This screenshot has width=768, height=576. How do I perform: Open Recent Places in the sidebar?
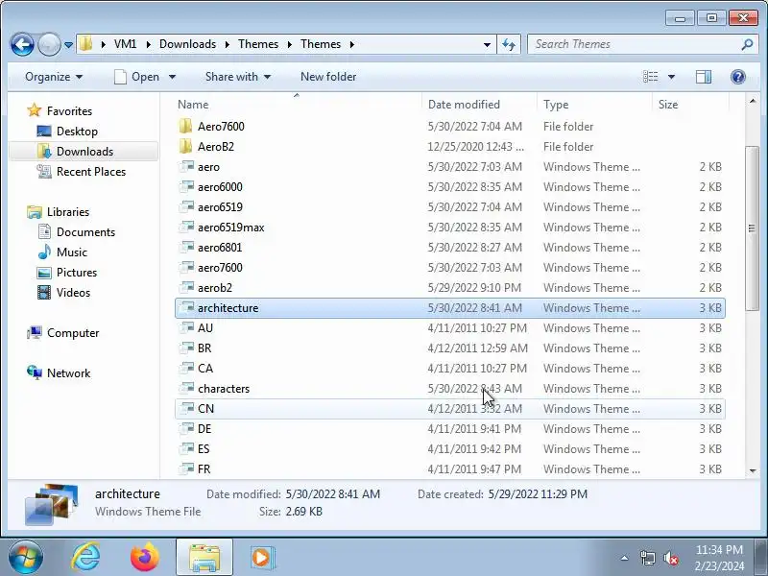(x=91, y=172)
